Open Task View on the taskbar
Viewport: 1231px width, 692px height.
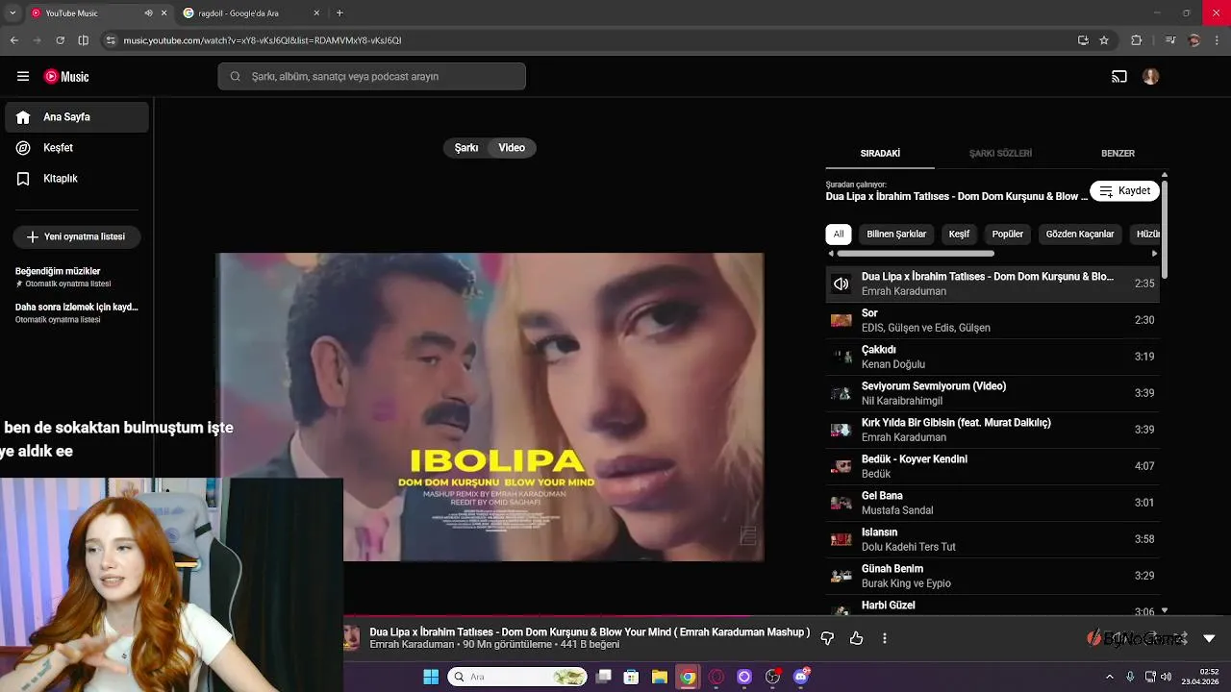603,677
